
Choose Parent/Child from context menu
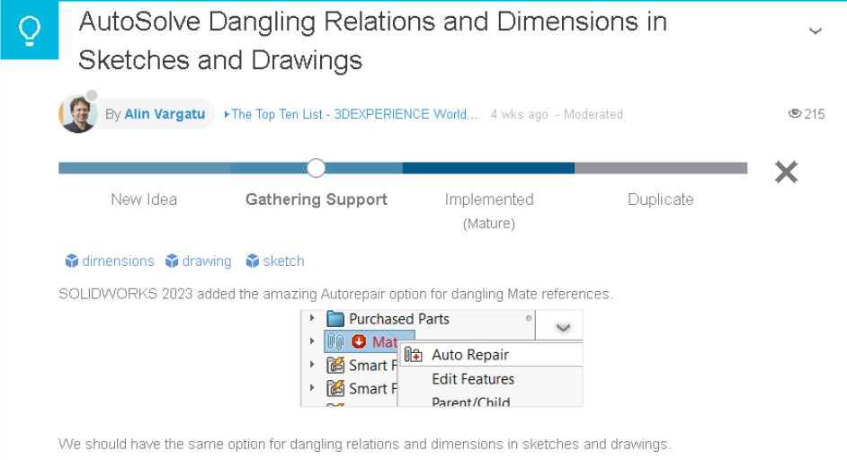tap(471, 402)
